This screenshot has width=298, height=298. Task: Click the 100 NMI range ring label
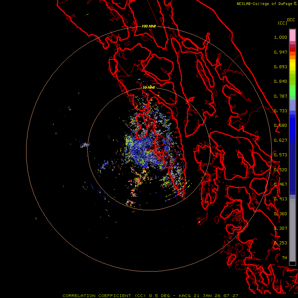(x=149, y=26)
